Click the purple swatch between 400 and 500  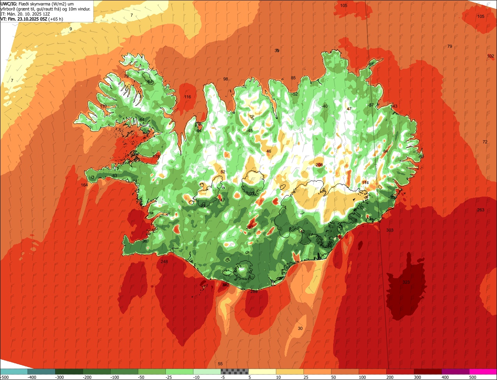coord(455,371)
